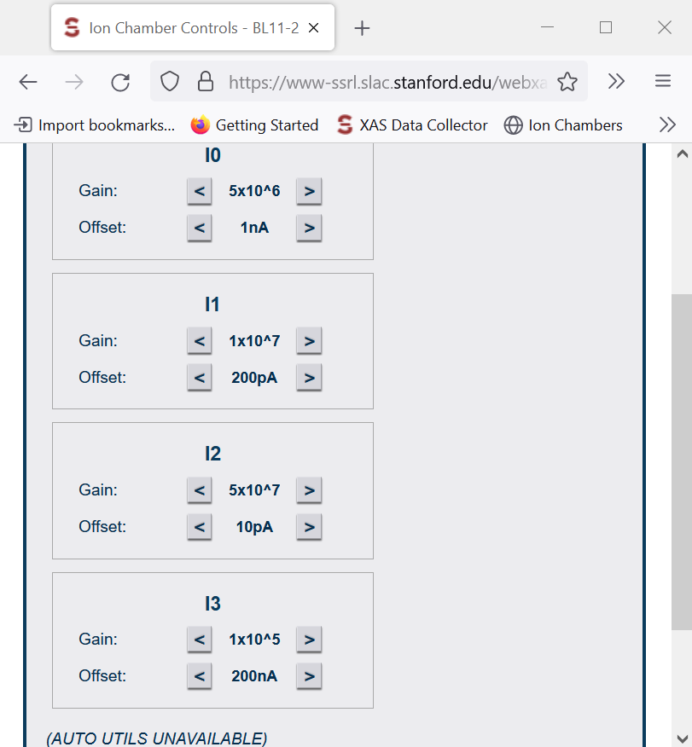
Task: Expand the toolbar overflow chevron
Action: coord(616,81)
